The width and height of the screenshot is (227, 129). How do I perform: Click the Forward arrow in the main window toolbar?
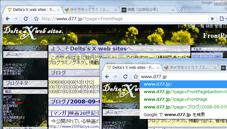coord(15,19)
